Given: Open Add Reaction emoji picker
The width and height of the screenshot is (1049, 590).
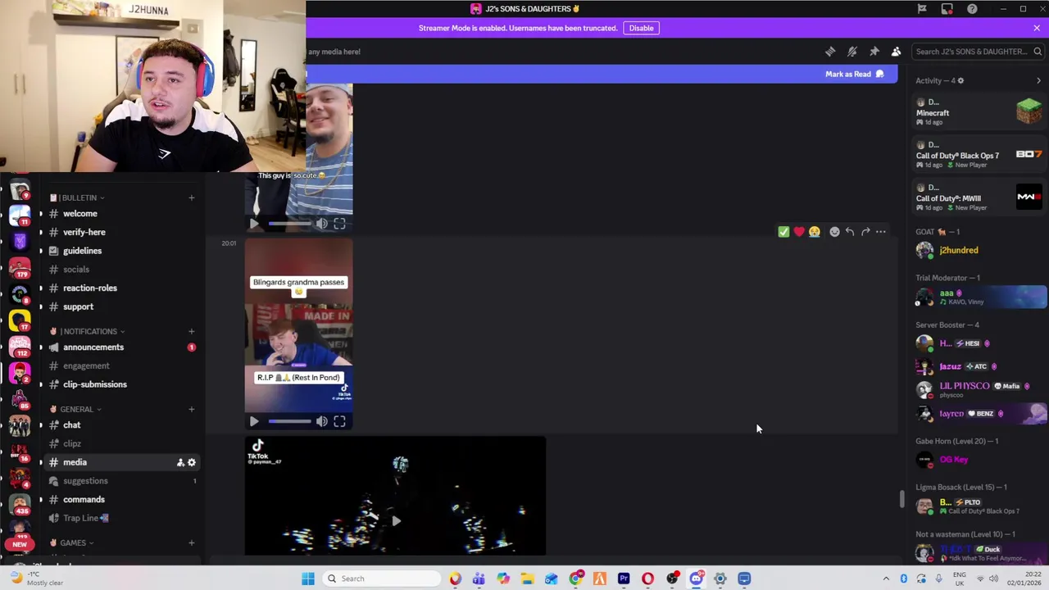Looking at the screenshot, I should (834, 232).
